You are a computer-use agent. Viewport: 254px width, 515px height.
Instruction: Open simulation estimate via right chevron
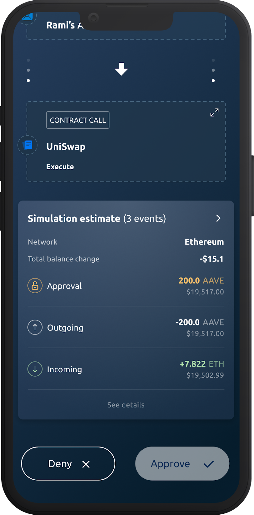tap(218, 218)
